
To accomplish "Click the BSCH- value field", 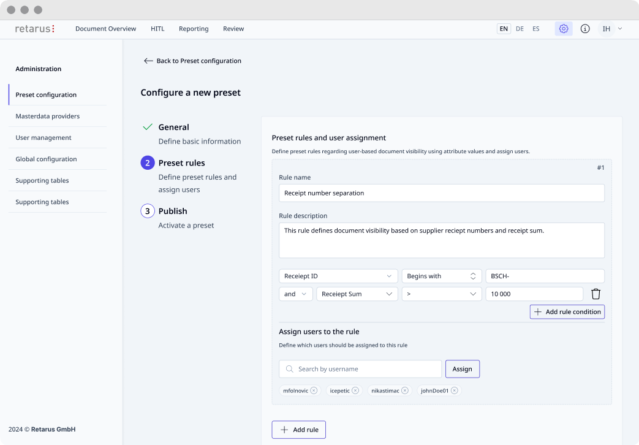I will 545,276.
